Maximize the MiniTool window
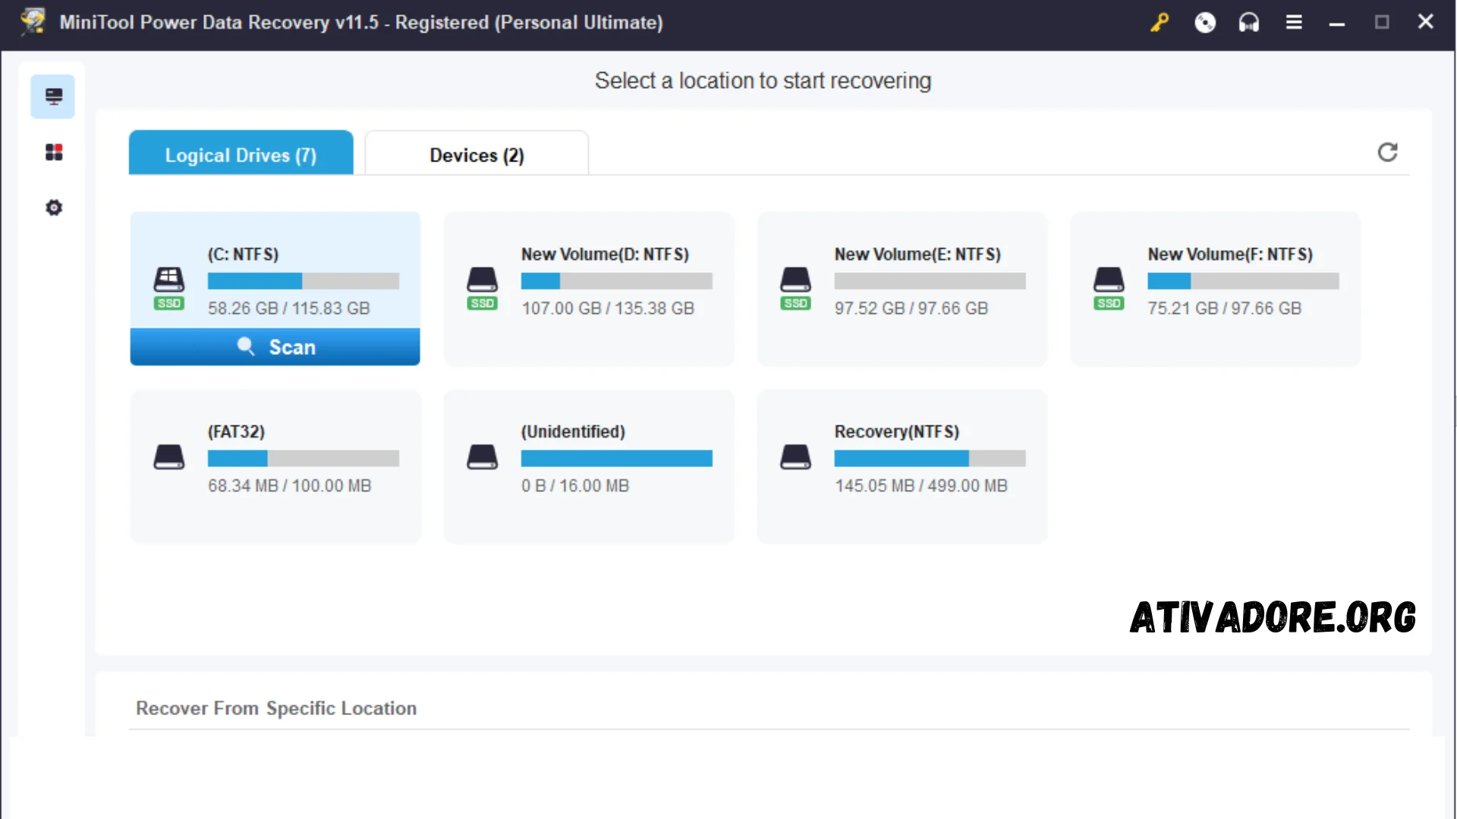Image resolution: width=1457 pixels, height=819 pixels. pyautogui.click(x=1382, y=23)
